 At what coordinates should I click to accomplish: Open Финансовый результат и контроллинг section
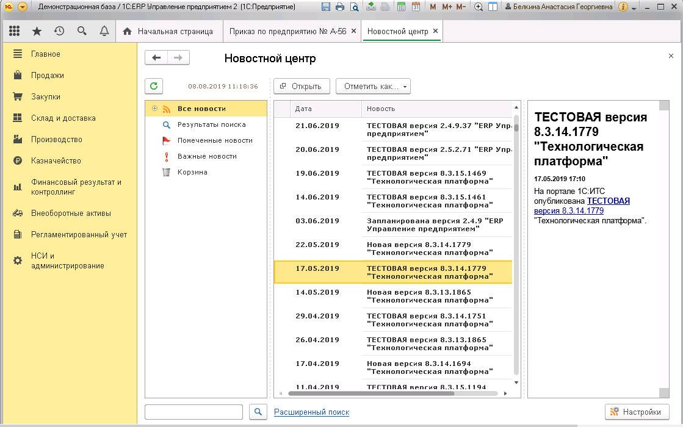click(x=76, y=187)
